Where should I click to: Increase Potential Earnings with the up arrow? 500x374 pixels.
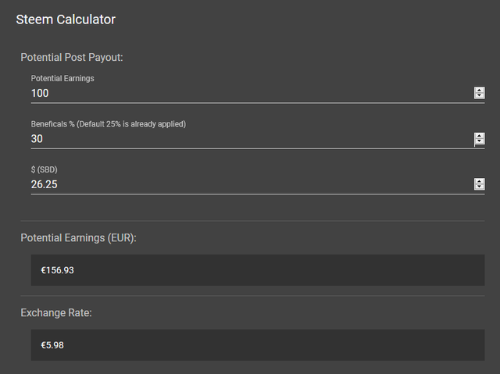(x=479, y=90)
